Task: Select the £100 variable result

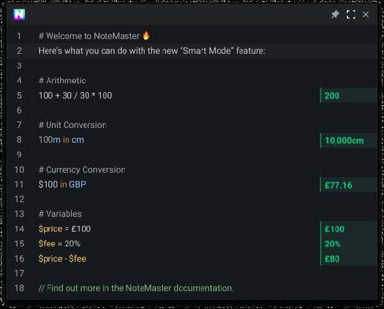Action: 335,229
